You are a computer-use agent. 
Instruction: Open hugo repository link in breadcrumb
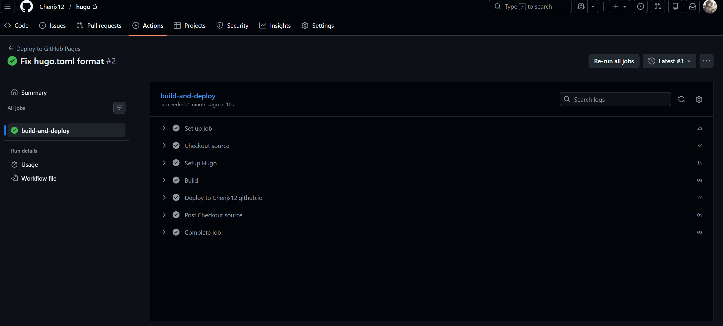pyautogui.click(x=83, y=7)
